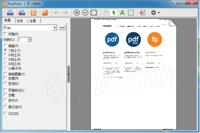Click the delete print job icon
The height and width of the screenshot is (133, 200).
pos(21,12)
